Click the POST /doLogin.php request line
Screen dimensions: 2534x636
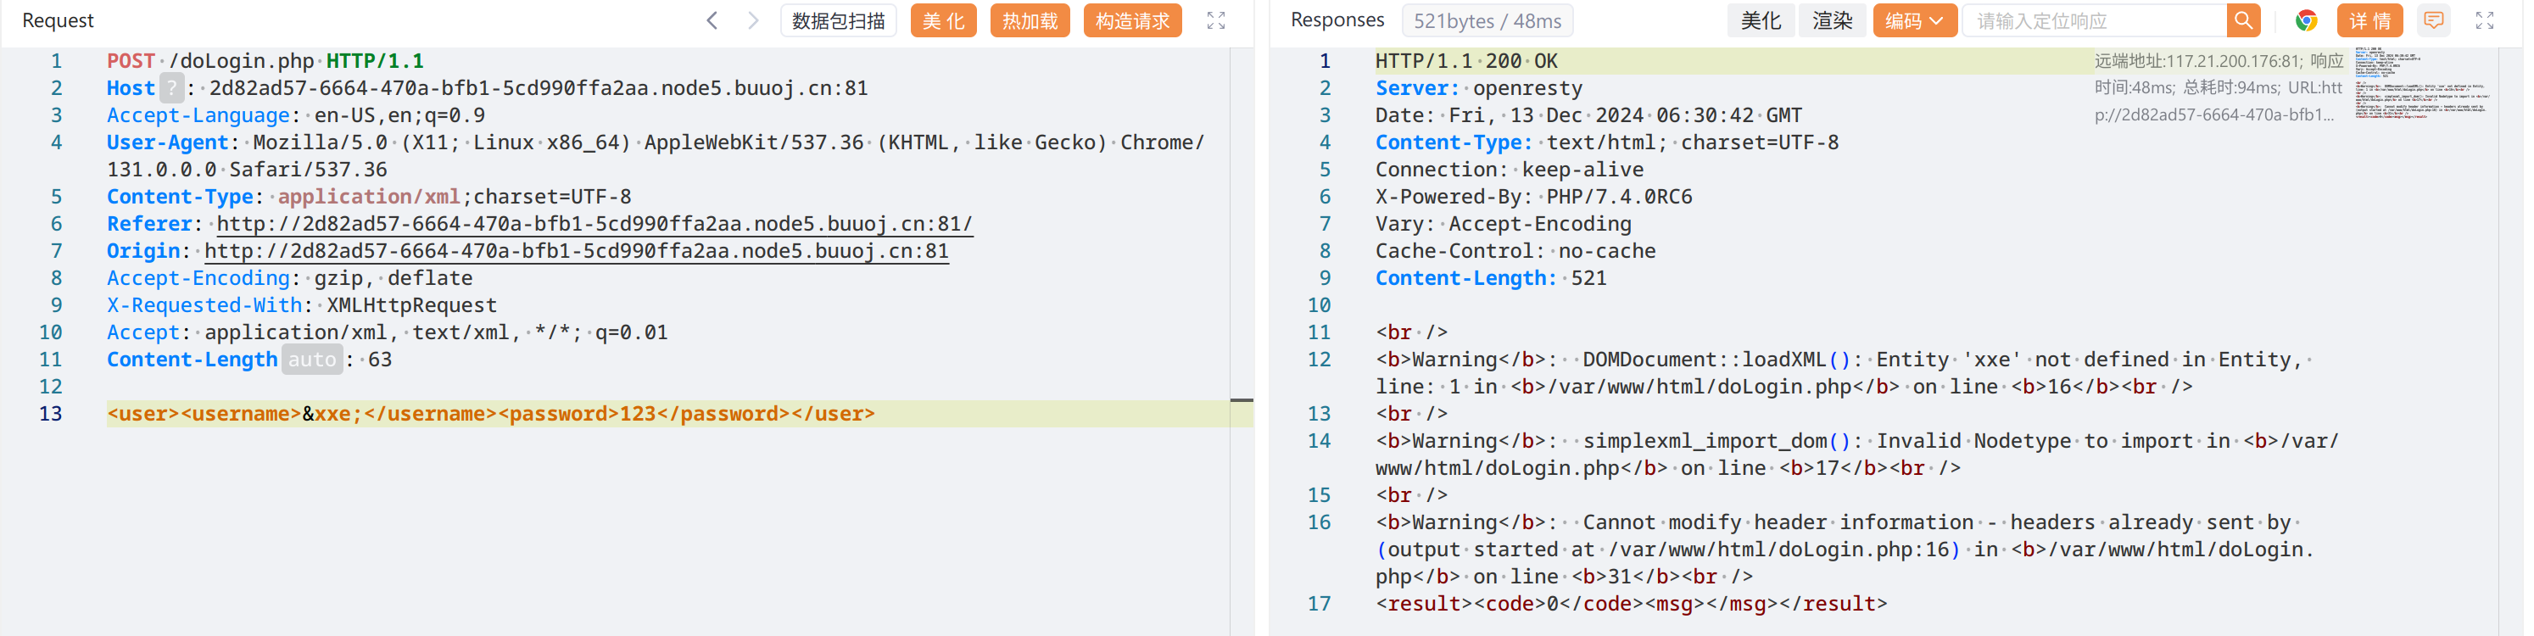pos(265,61)
